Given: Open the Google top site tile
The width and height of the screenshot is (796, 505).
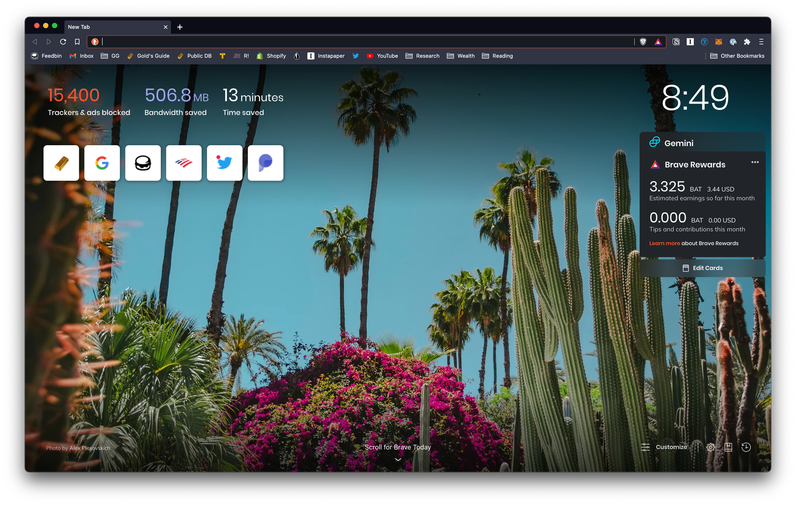Looking at the screenshot, I should pos(102,163).
